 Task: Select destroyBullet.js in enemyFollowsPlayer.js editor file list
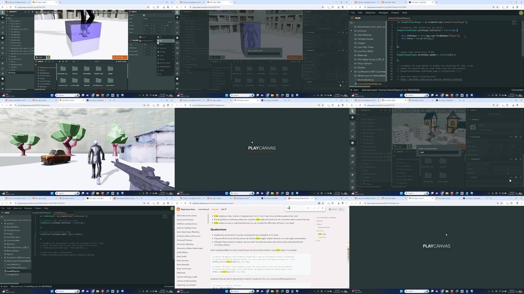tap(365, 80)
